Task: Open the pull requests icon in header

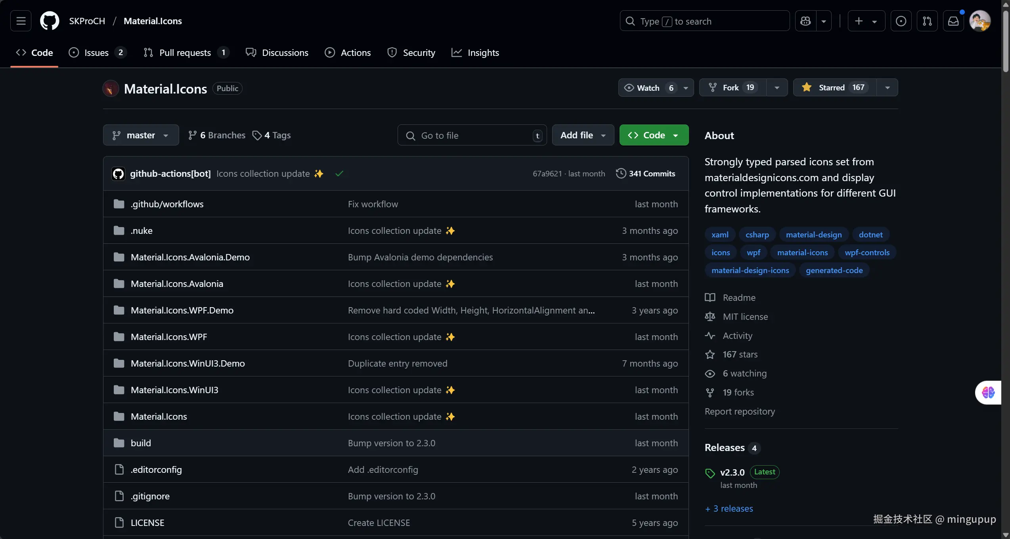Action: 927,21
